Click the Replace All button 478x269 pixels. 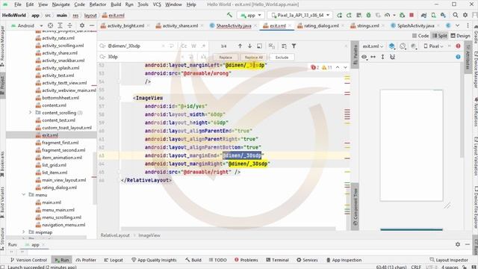253,58
